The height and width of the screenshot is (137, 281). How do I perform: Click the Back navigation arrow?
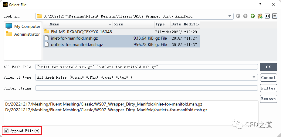pyautogui.click(x=238, y=16)
